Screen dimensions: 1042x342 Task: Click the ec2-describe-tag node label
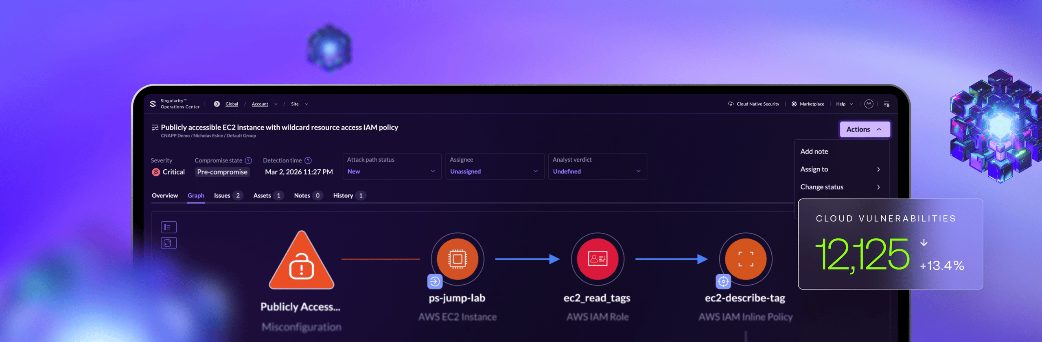tap(745, 298)
